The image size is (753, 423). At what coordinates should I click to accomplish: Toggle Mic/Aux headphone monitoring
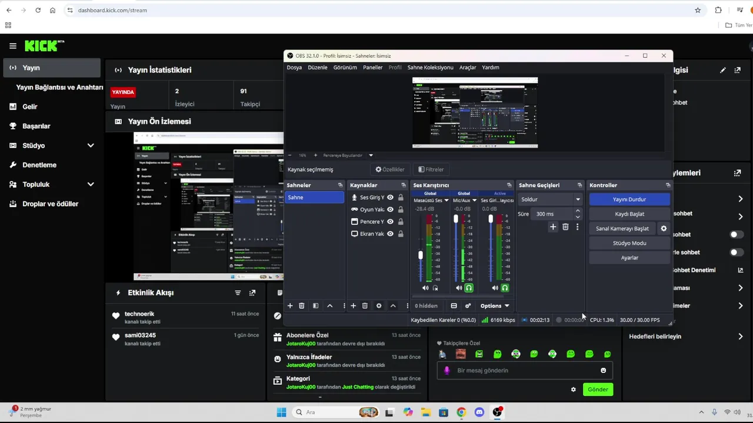(x=469, y=288)
